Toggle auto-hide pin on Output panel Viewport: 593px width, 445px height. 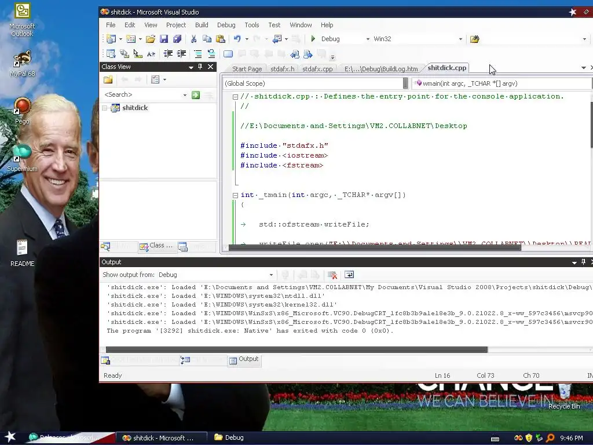(x=583, y=262)
